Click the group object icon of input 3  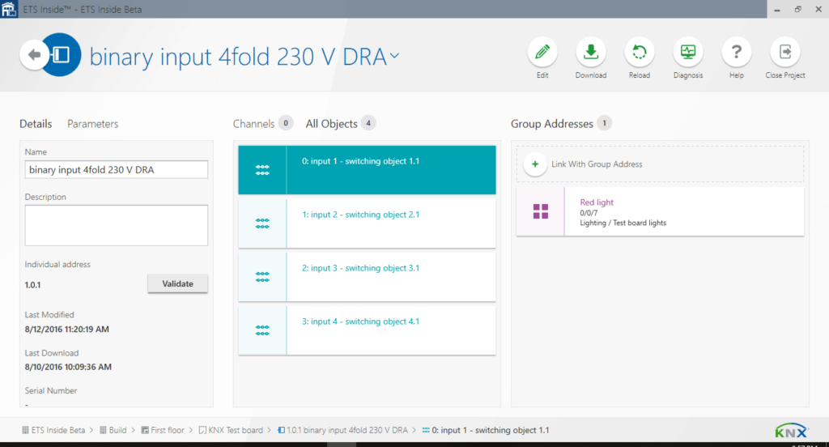click(262, 277)
